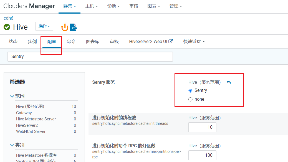The image size is (288, 162).
Task: Click the 筛选器 panel heading
Action: (17, 82)
